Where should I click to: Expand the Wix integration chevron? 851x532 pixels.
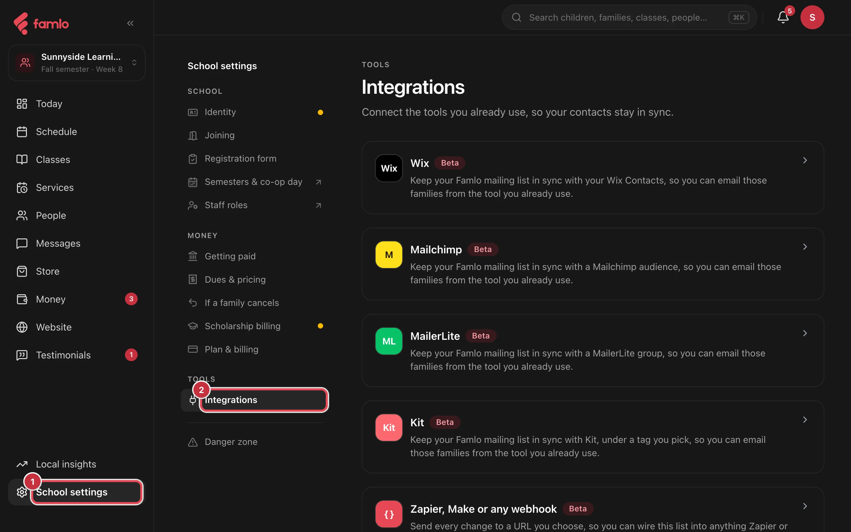(804, 161)
